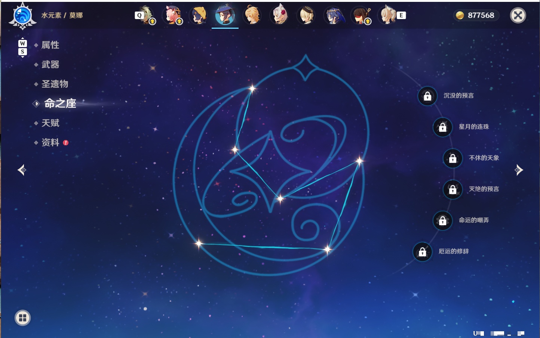
Task: Close the character screen with X button
Action: tap(518, 15)
